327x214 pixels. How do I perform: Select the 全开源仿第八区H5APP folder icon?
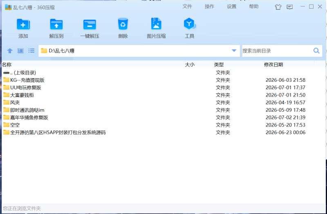pos(6,132)
